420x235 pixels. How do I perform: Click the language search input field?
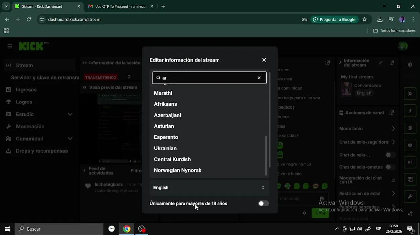point(209,78)
